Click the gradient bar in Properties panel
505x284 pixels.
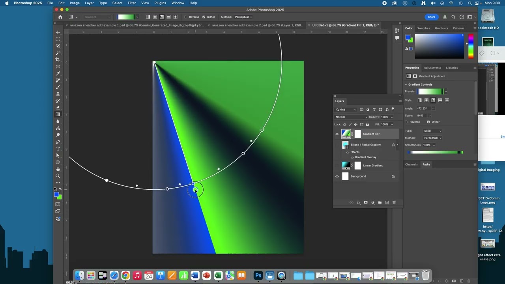(x=435, y=152)
